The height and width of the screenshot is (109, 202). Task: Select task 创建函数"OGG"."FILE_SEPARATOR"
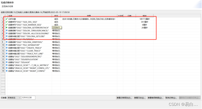click(24, 45)
